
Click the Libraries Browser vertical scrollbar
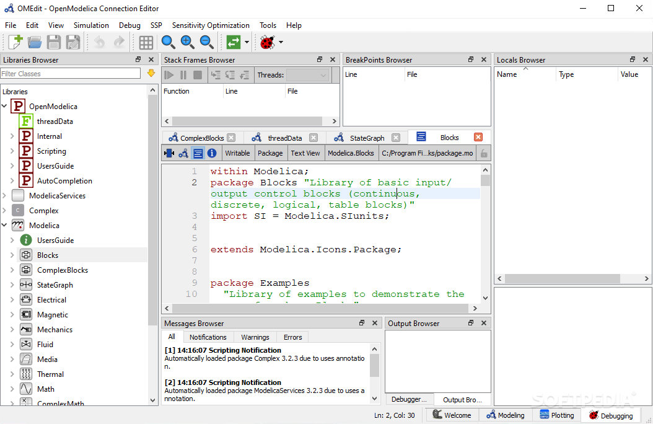[x=152, y=210]
